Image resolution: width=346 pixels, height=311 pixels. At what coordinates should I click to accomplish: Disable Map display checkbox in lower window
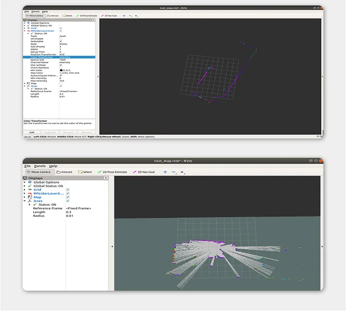[x=68, y=197]
